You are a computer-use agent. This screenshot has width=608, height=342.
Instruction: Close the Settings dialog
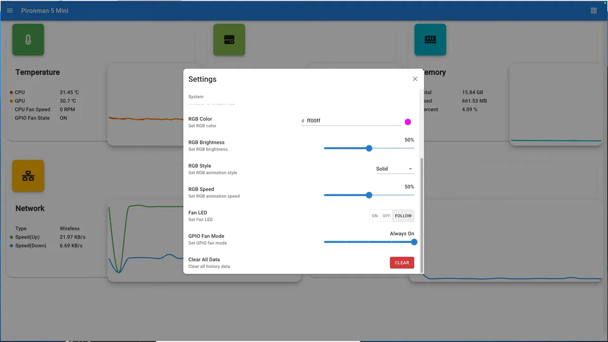[415, 79]
